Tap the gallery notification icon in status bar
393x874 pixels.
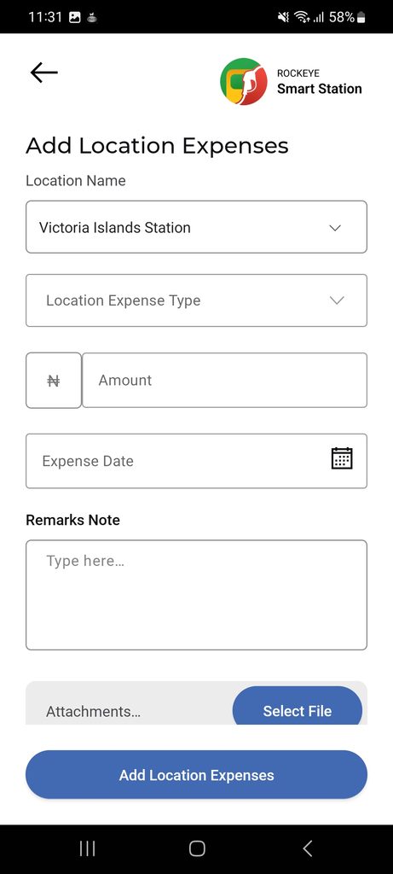pos(74,17)
